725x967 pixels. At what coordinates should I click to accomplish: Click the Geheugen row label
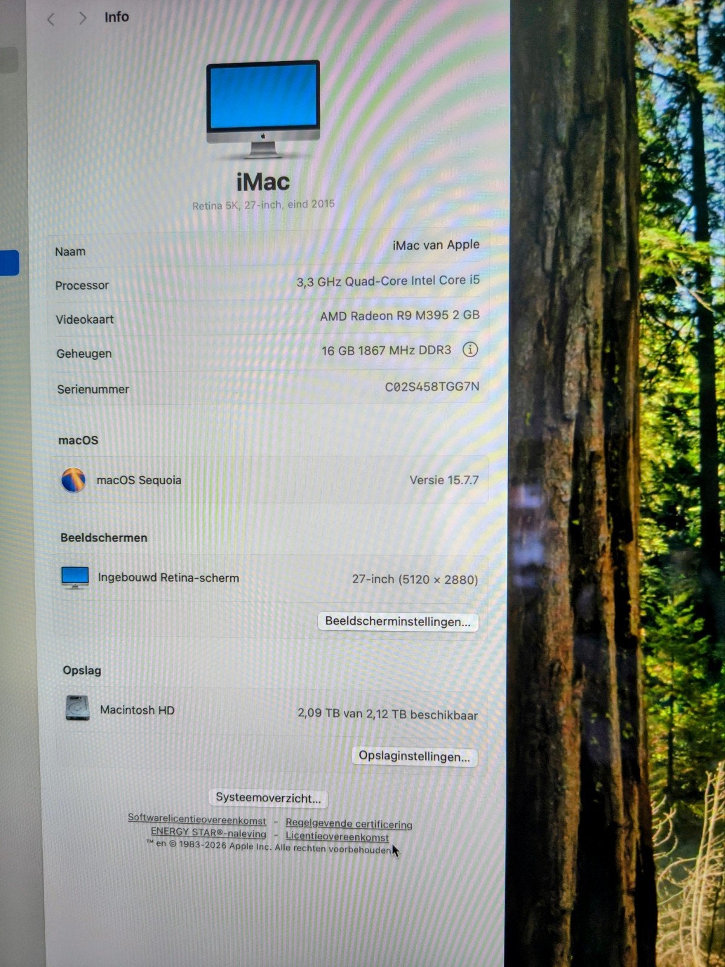pyautogui.click(x=84, y=354)
